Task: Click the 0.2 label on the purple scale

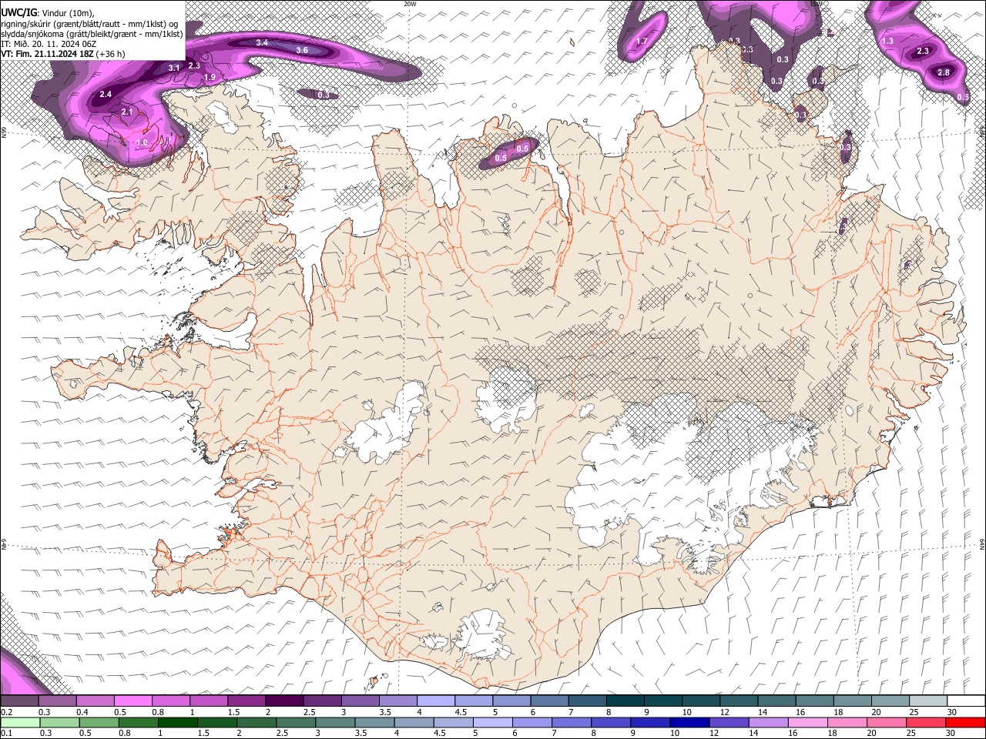Action: [x=6, y=711]
